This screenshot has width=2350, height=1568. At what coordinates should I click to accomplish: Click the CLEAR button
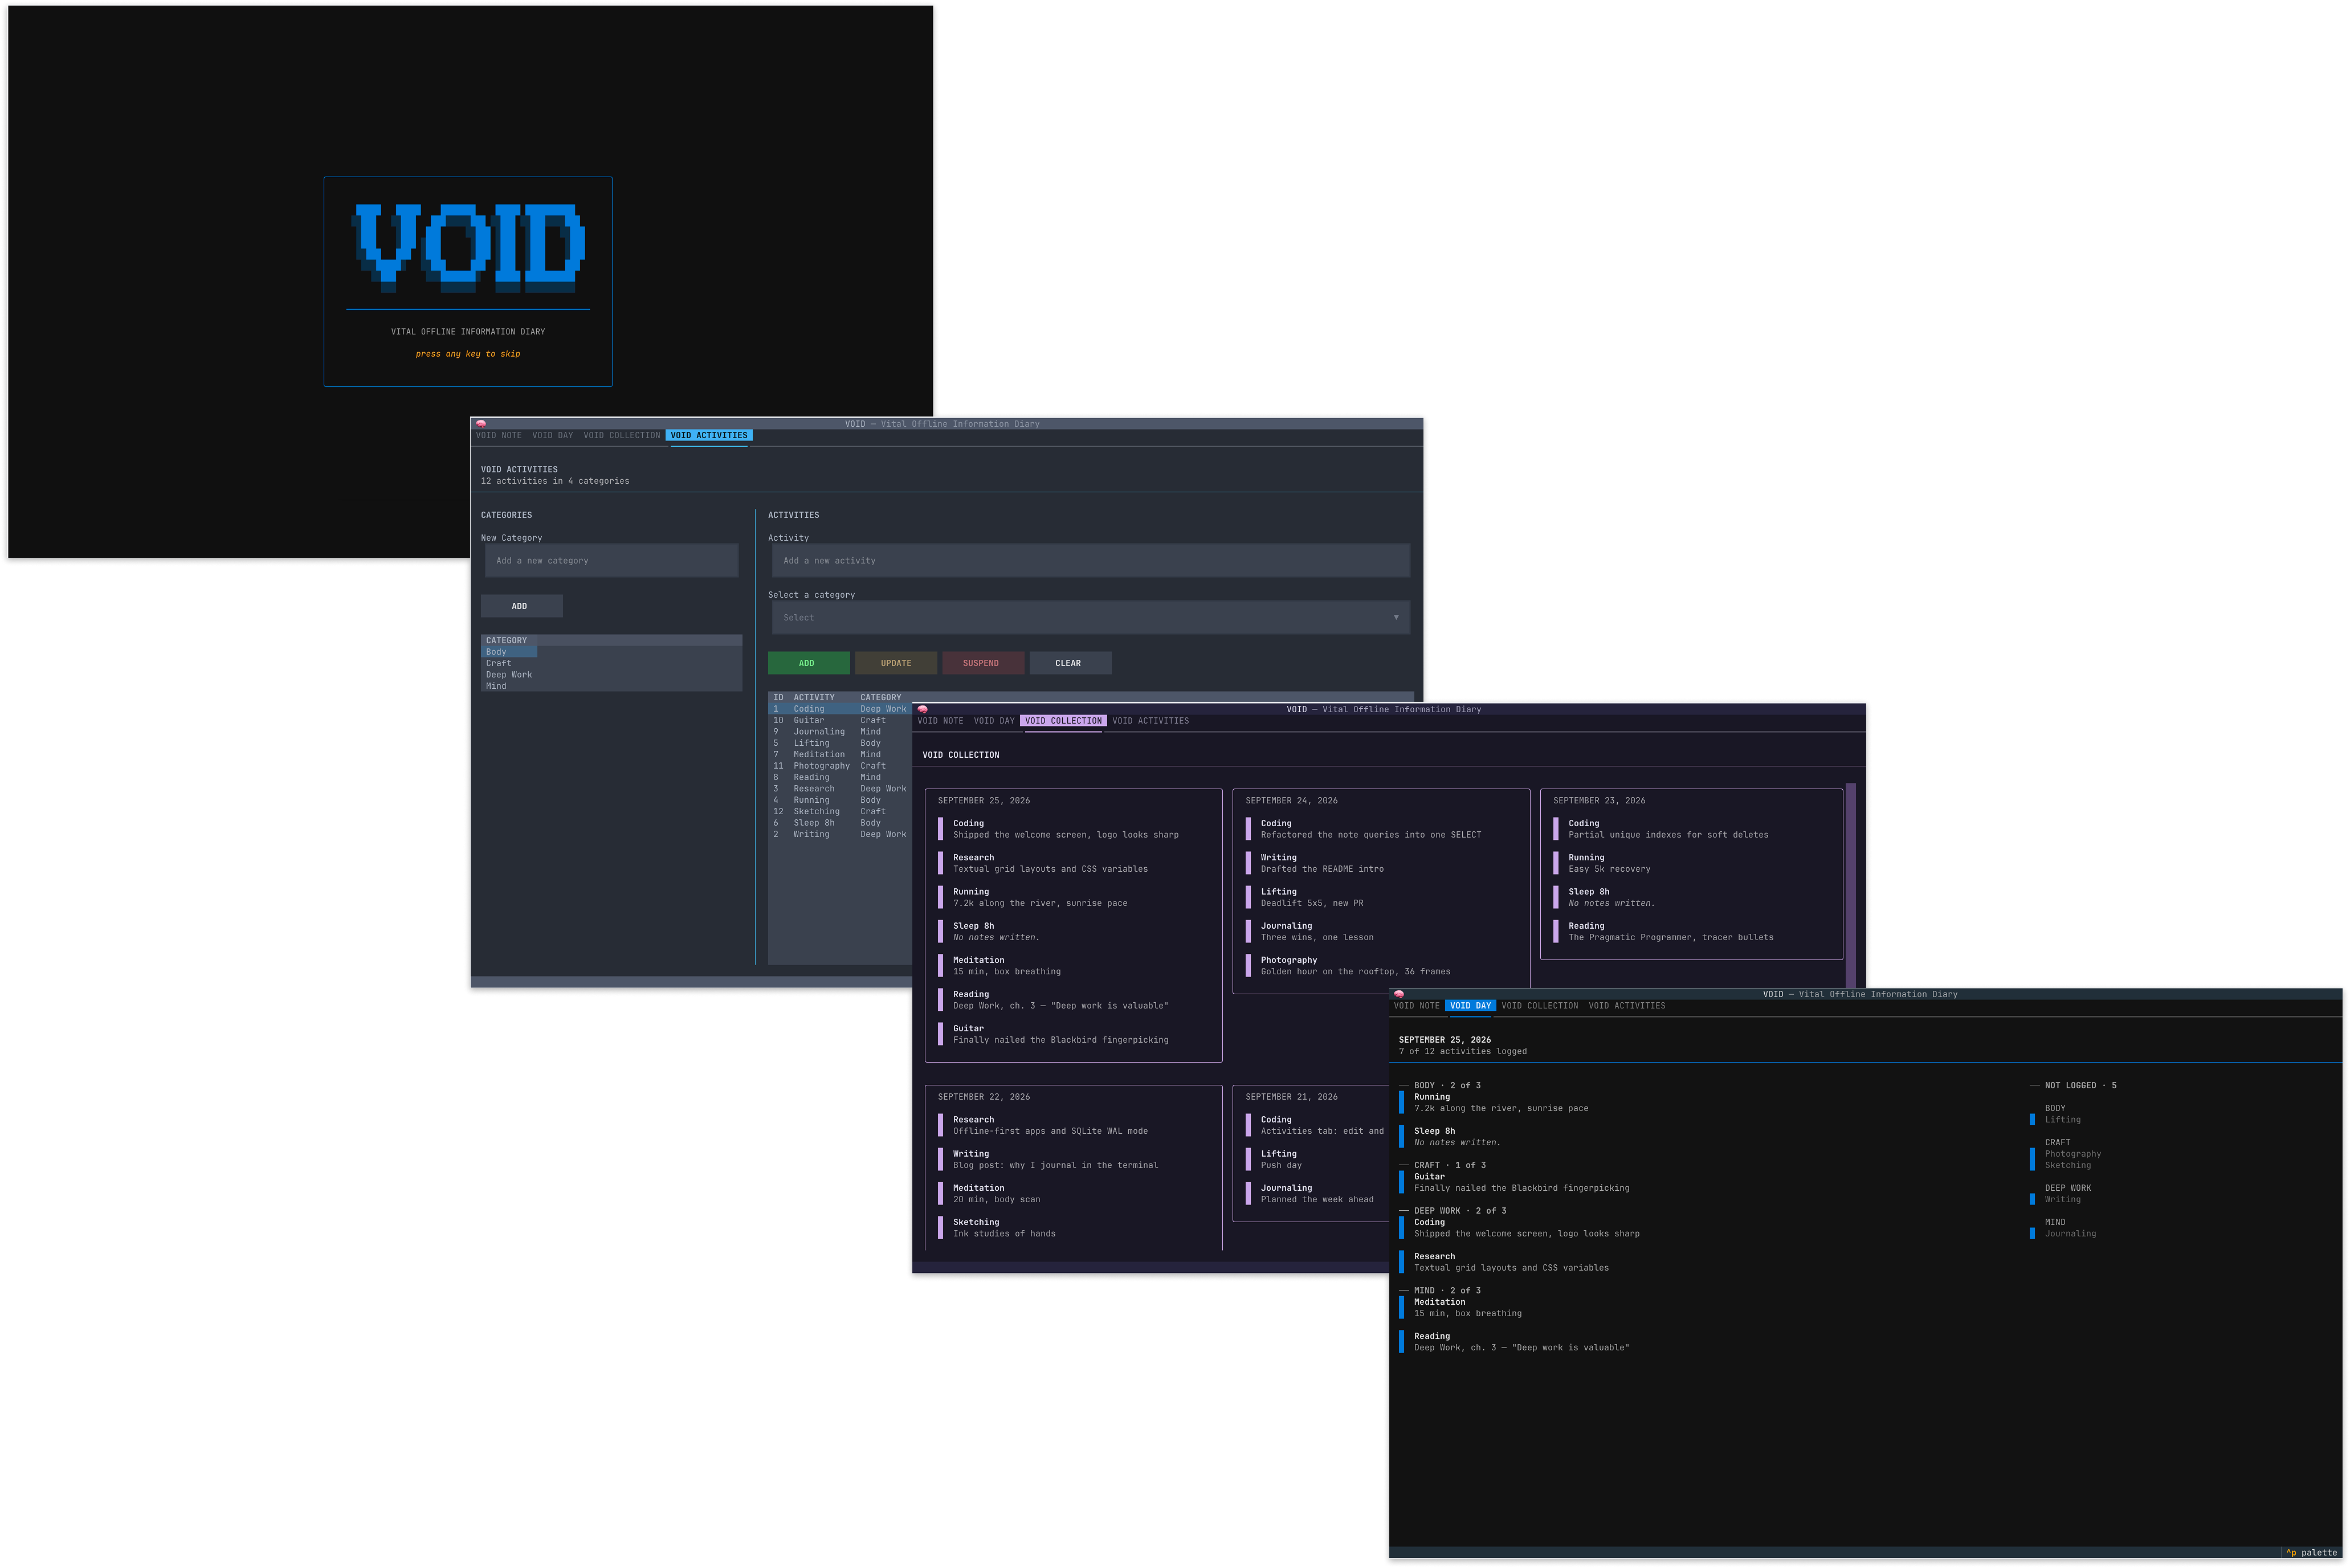1069,663
